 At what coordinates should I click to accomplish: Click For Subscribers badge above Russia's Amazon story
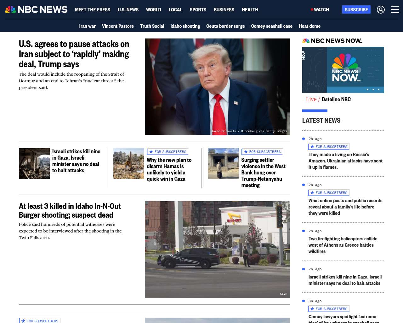(329, 147)
